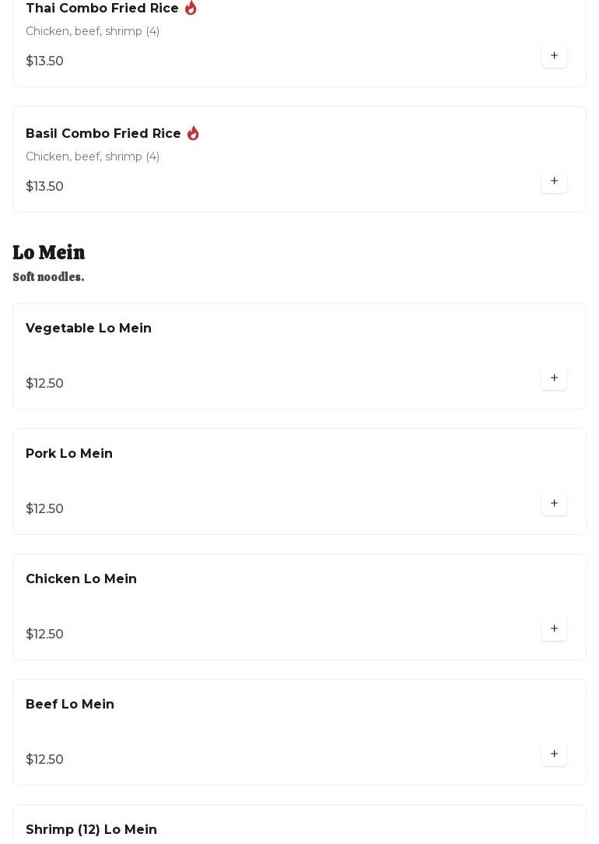The height and width of the screenshot is (844, 599).
Task: Click plus button for Pork Lo Mein
Action: (554, 504)
